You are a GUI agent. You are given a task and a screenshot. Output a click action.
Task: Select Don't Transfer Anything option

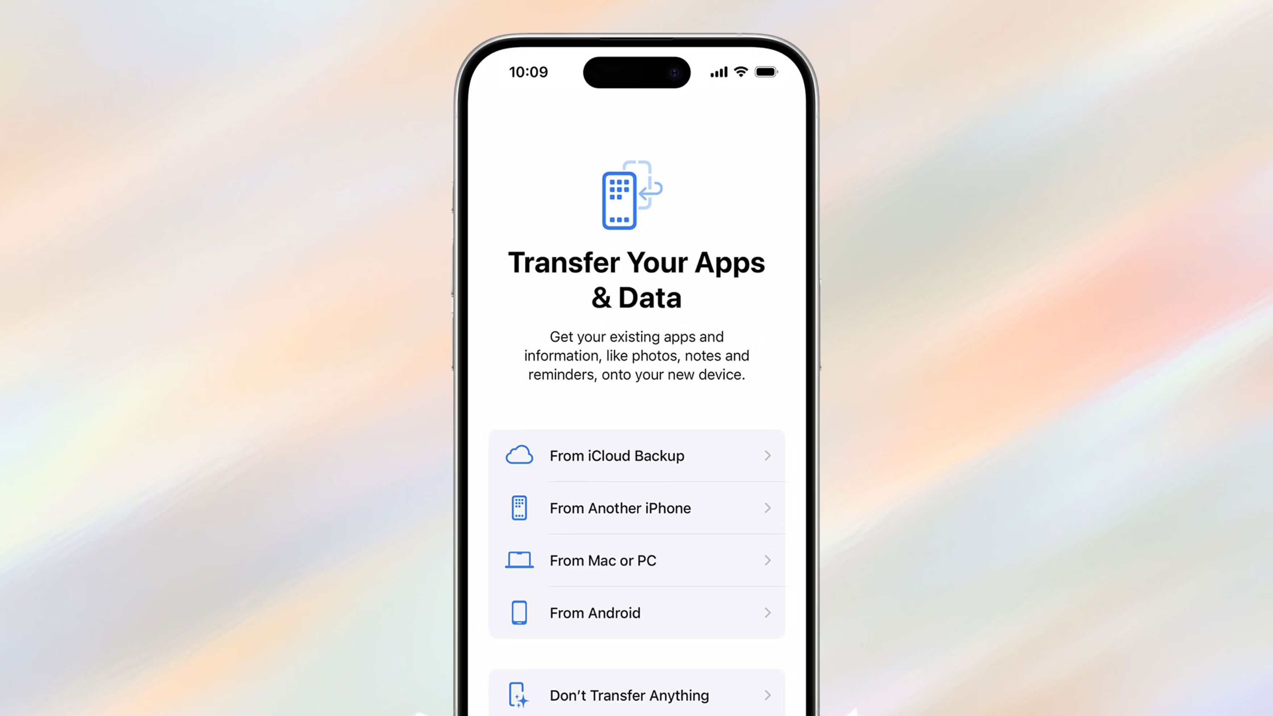click(636, 695)
